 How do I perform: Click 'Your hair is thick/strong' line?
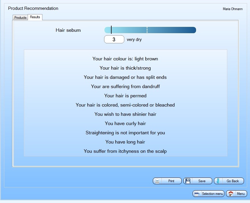click(125, 68)
